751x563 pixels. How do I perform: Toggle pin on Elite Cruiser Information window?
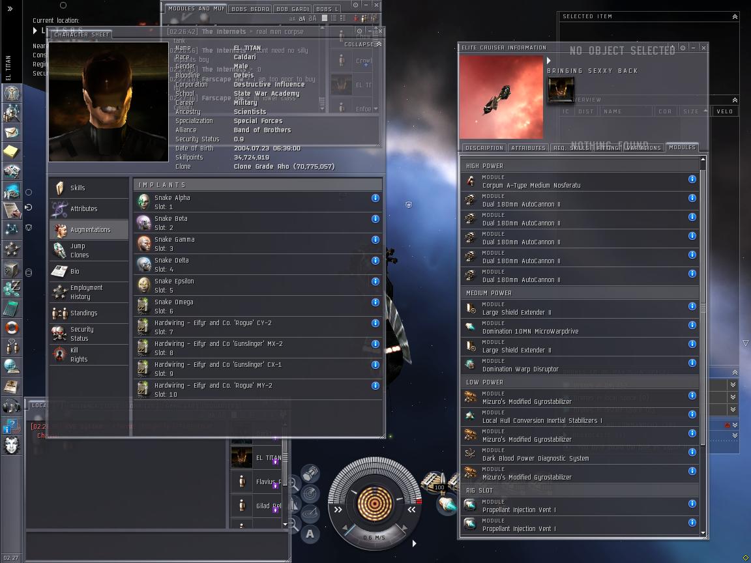(683, 48)
